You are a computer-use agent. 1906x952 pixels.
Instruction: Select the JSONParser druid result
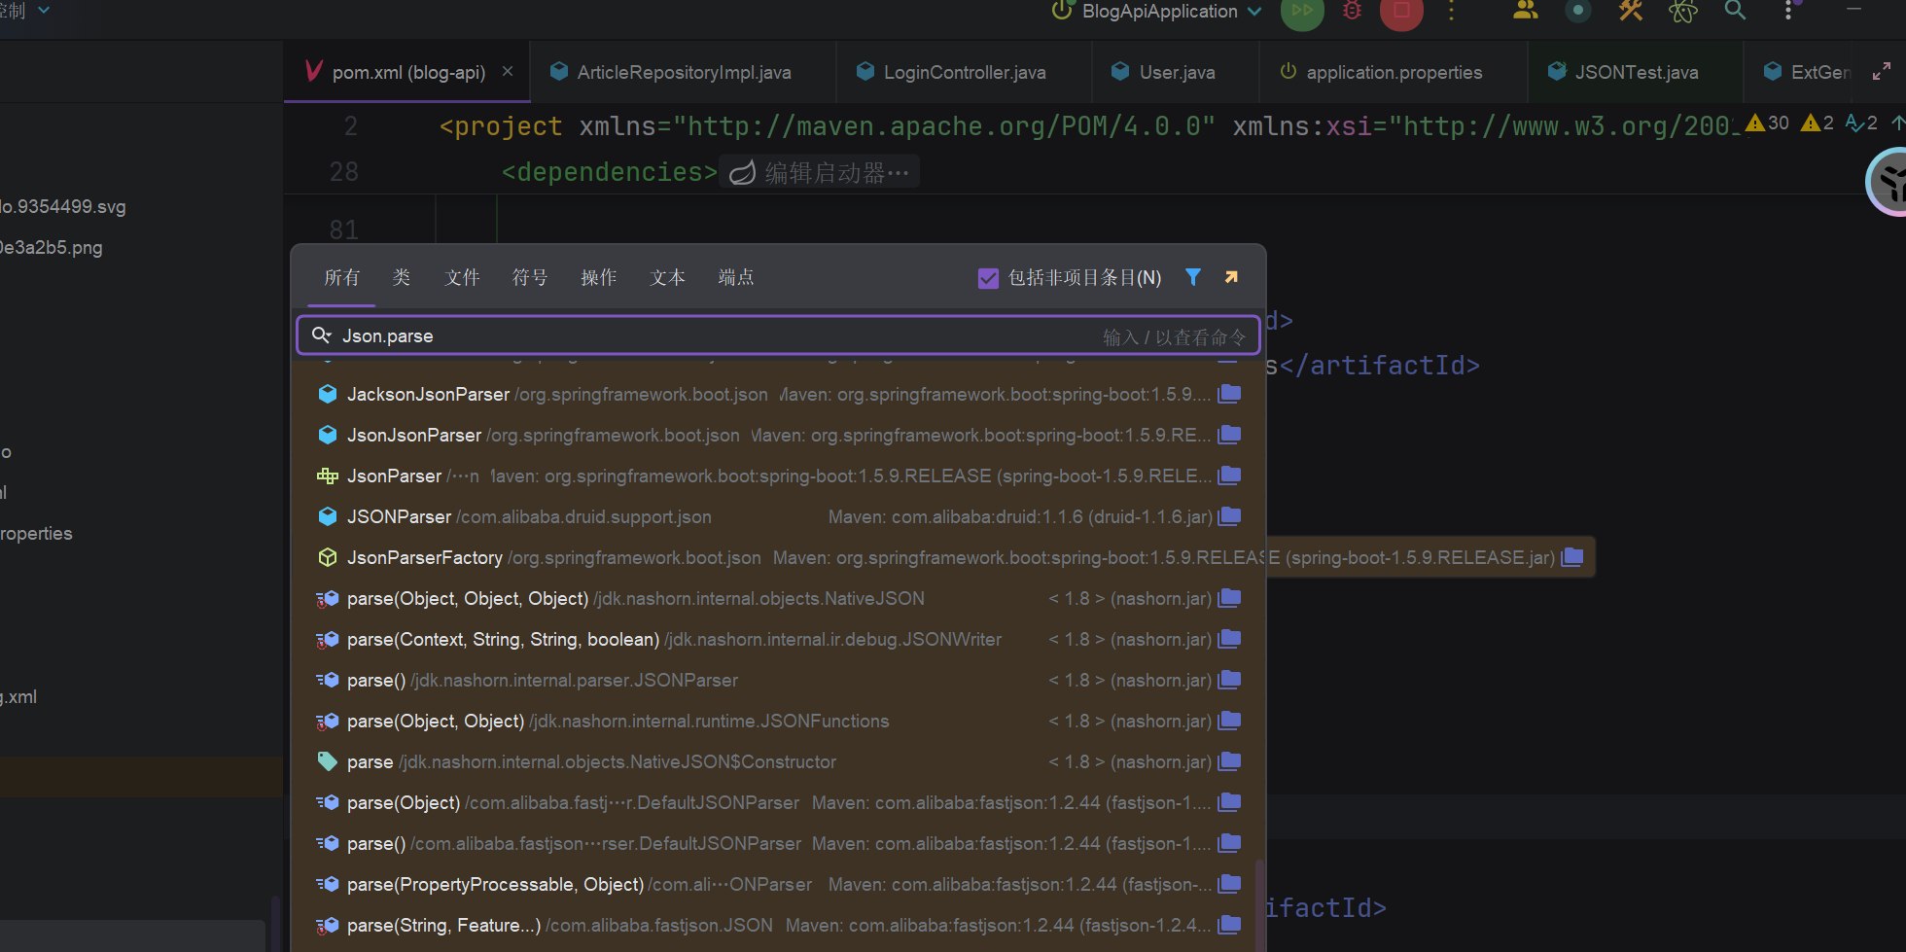[399, 517]
